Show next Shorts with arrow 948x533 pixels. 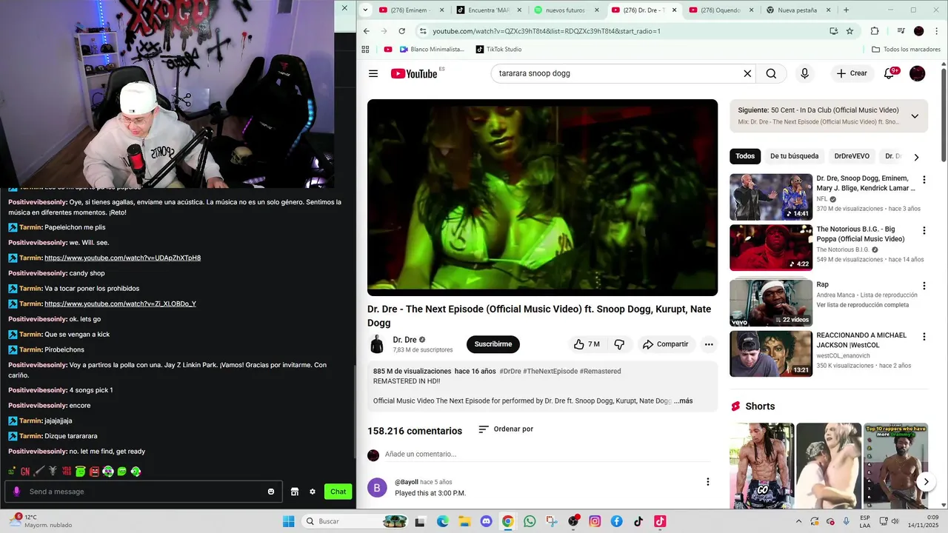(x=926, y=482)
